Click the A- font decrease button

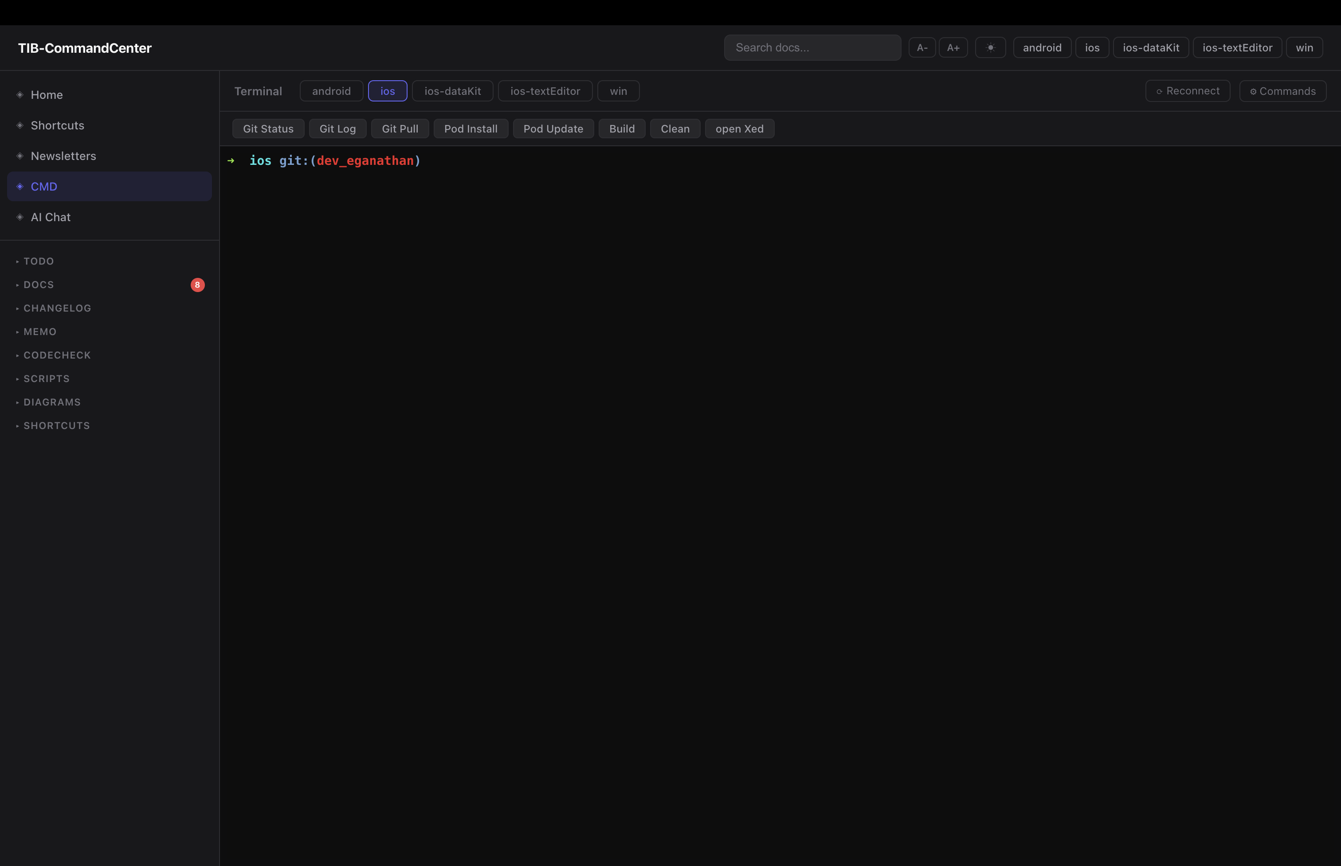(x=922, y=48)
